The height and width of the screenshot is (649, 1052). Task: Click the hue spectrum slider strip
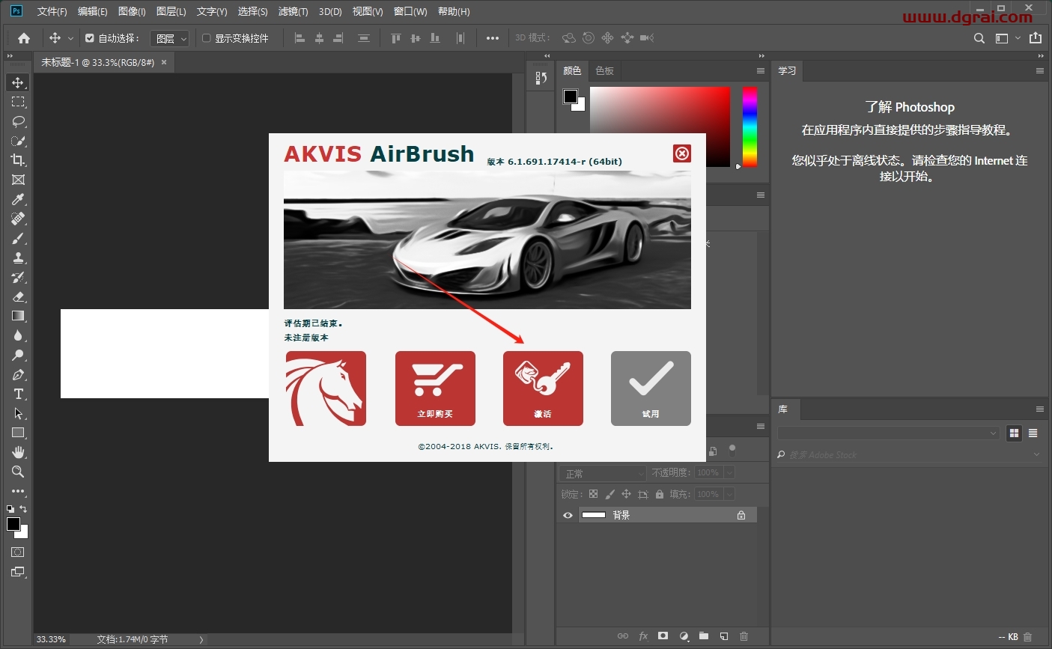click(x=750, y=127)
